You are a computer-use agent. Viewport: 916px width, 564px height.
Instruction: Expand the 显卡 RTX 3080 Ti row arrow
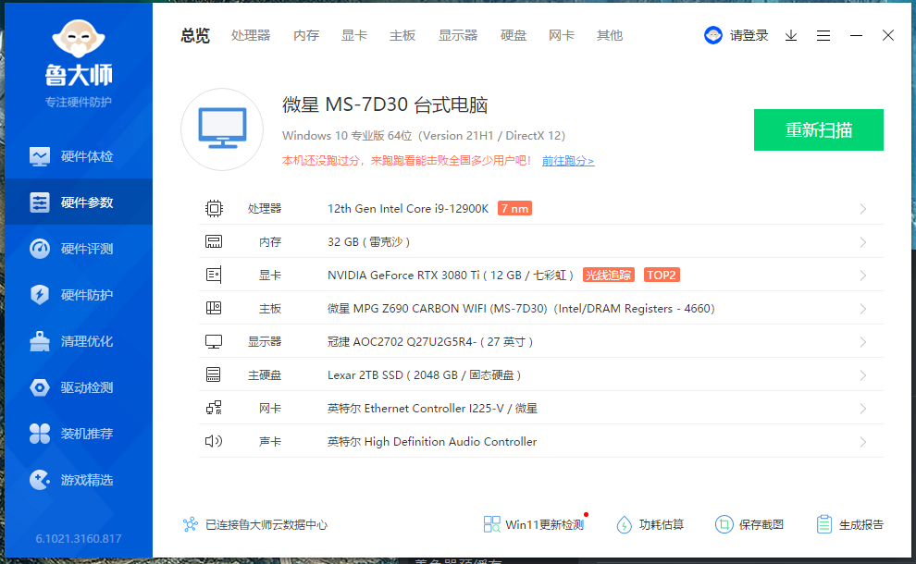[x=862, y=276]
